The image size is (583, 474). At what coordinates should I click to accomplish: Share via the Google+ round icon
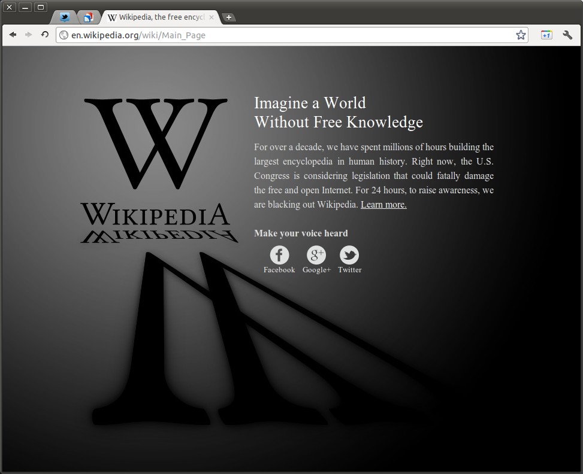coord(316,255)
